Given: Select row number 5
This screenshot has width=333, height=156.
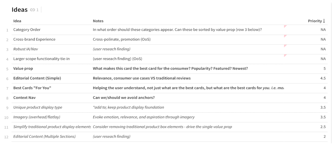Looking at the screenshot, I should coord(7,69).
